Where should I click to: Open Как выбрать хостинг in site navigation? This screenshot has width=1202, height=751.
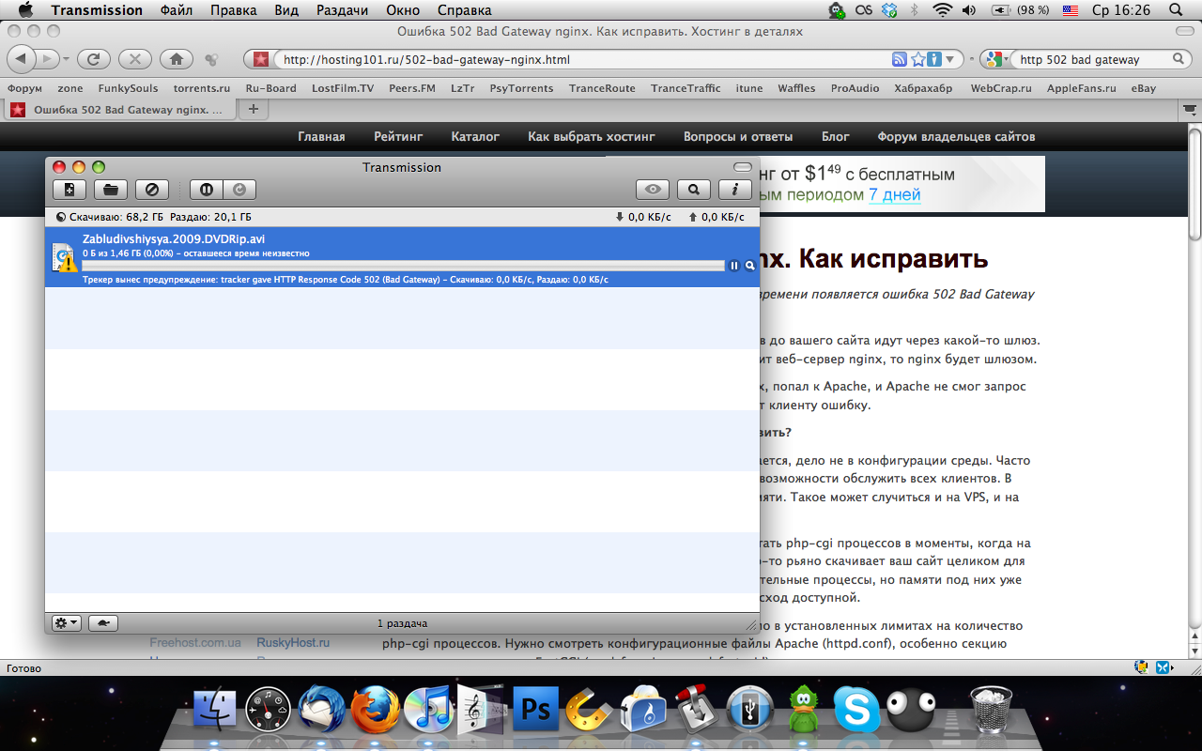(x=592, y=136)
